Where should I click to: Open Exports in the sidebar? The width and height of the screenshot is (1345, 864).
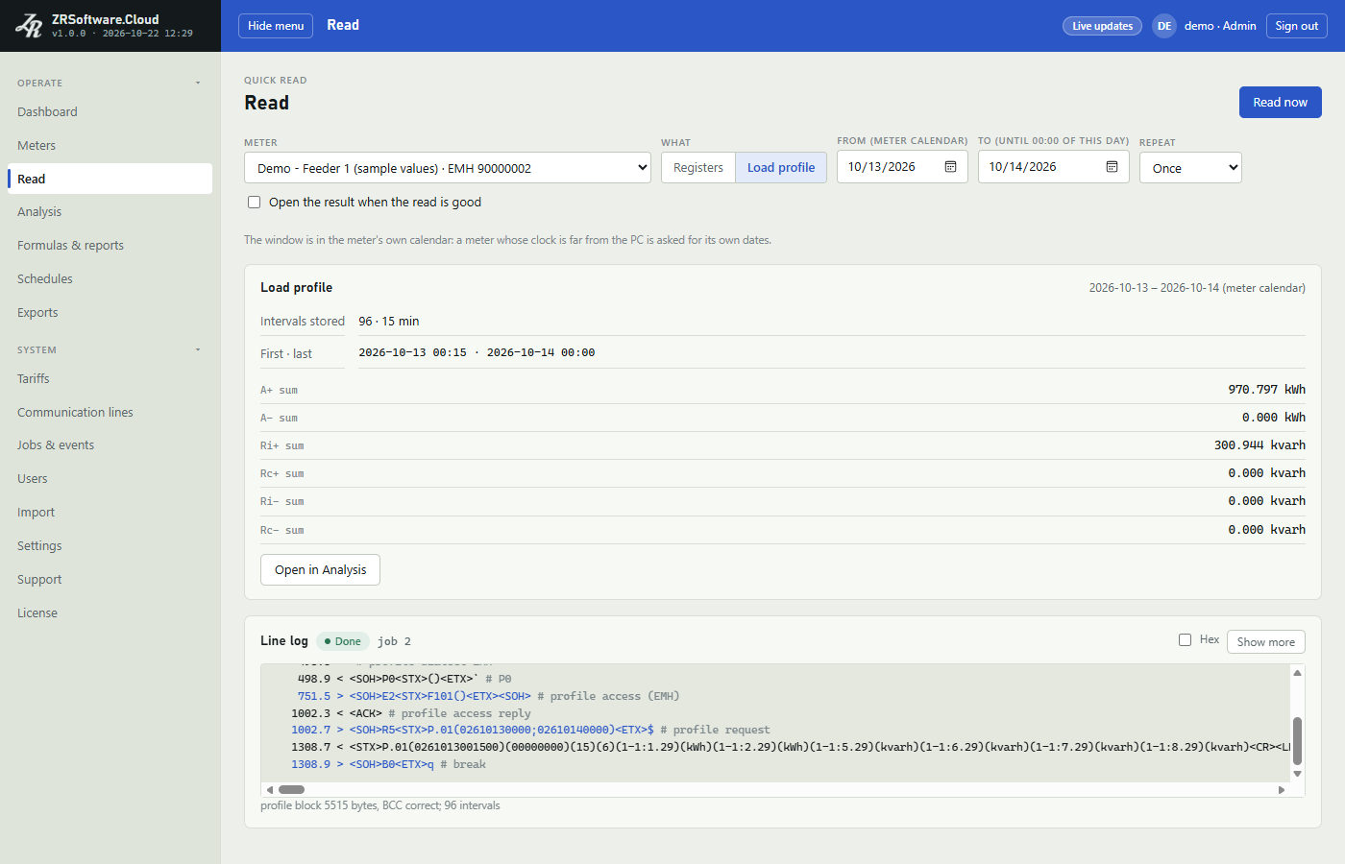(x=110, y=313)
